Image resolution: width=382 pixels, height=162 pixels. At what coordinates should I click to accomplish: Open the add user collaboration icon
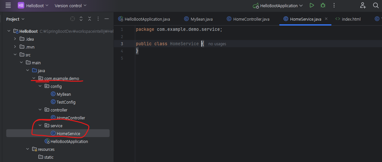pyautogui.click(x=363, y=5)
